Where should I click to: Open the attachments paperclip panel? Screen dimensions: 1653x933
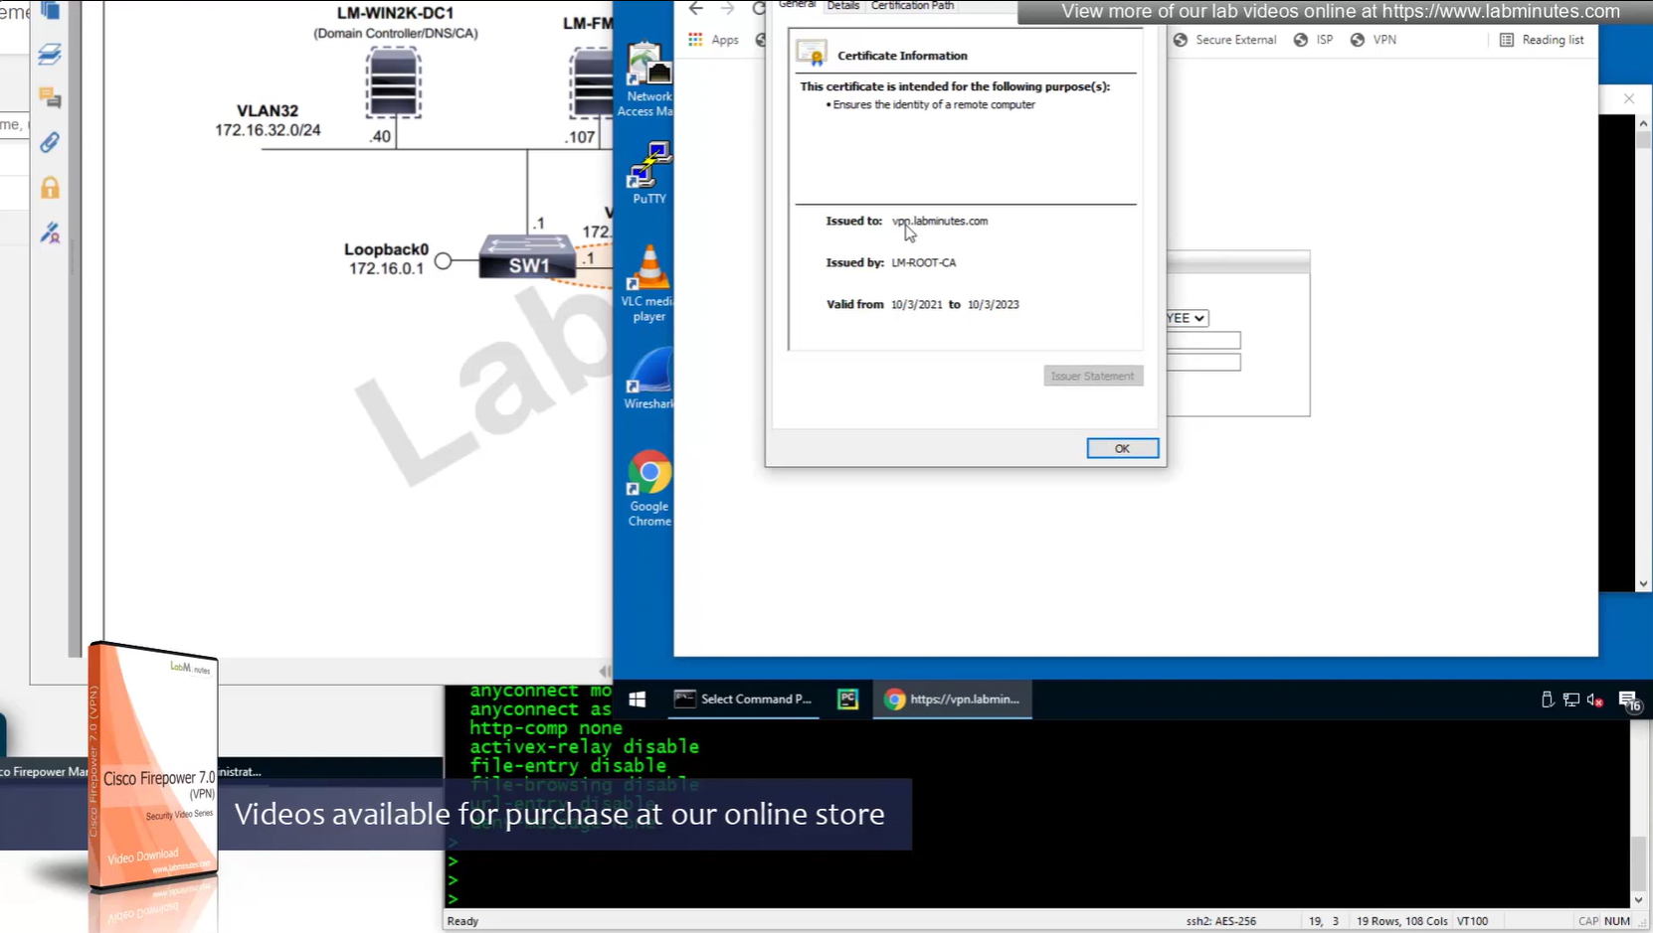coord(50,142)
